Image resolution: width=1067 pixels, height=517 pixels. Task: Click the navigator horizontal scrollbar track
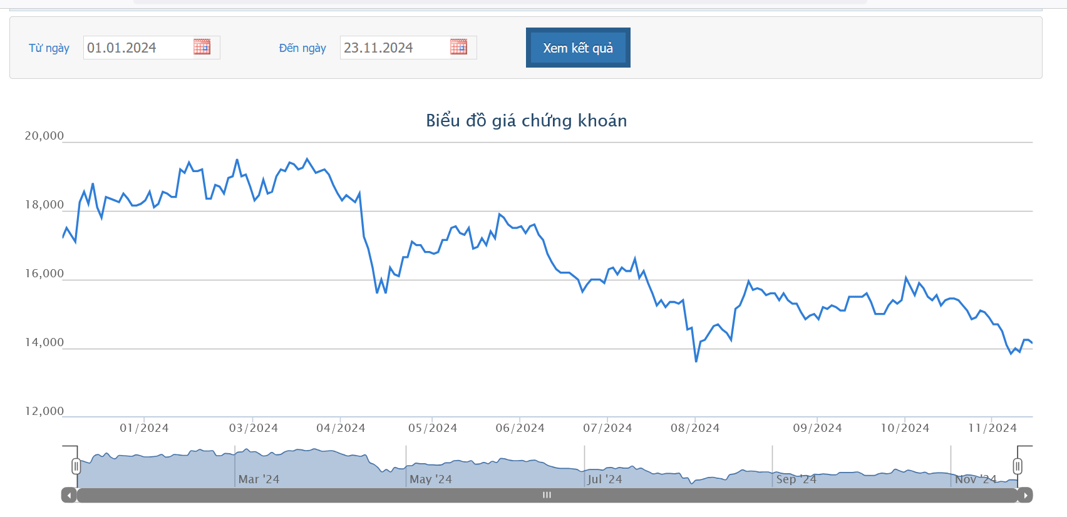tap(547, 495)
